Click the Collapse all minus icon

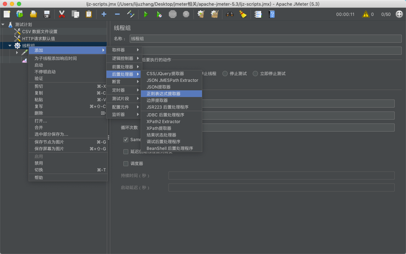coord(117,14)
